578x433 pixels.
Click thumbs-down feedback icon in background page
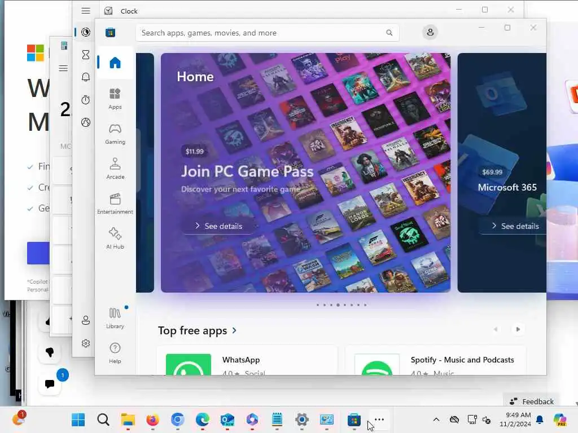pos(50,352)
